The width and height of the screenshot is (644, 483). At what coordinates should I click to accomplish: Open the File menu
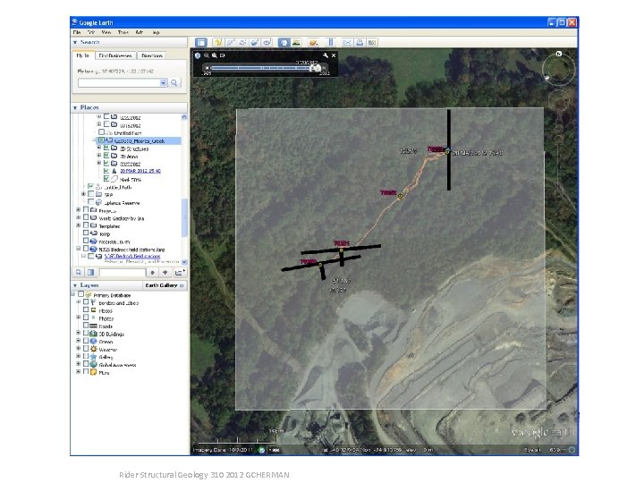[x=77, y=32]
